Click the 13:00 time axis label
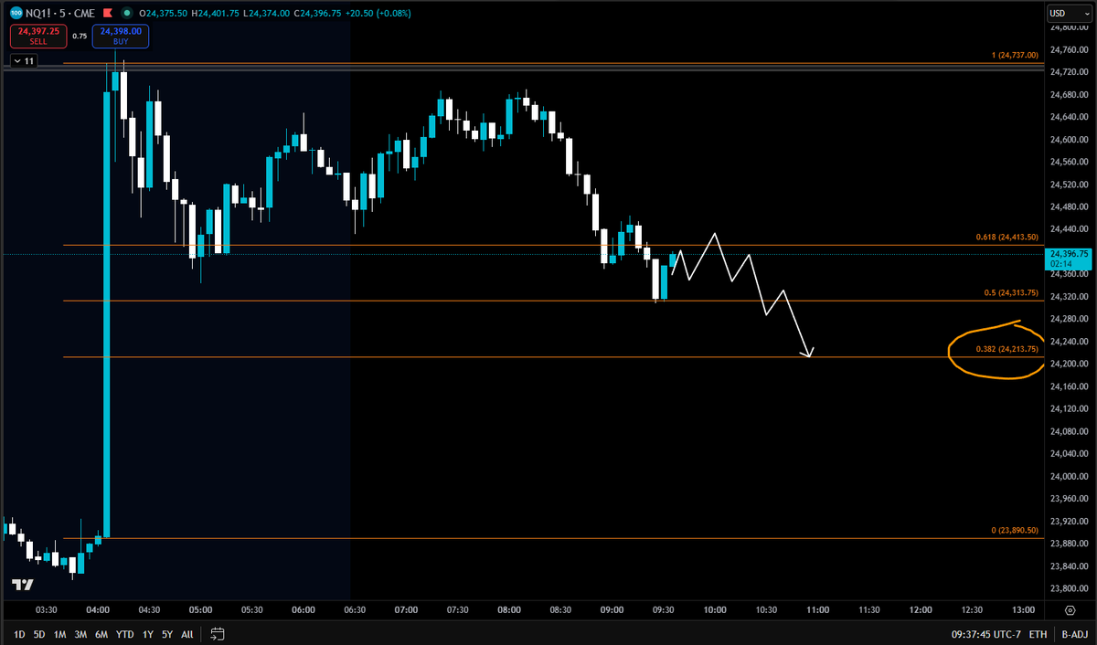 [x=1024, y=609]
